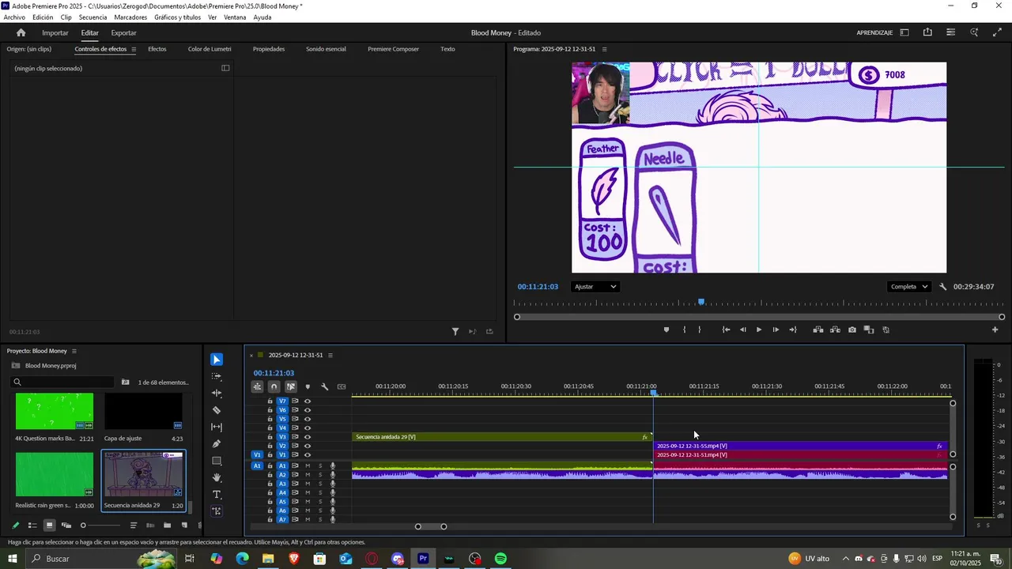Image resolution: width=1012 pixels, height=569 pixels.
Task: Open the Controles de efectos panel menu
Action: point(134,49)
